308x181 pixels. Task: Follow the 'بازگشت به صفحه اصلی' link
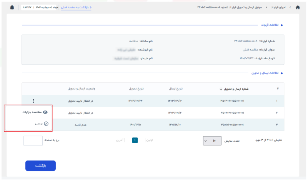tap(76, 7)
